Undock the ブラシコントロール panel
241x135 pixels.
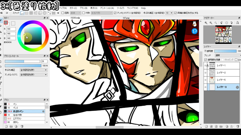coord(44,56)
